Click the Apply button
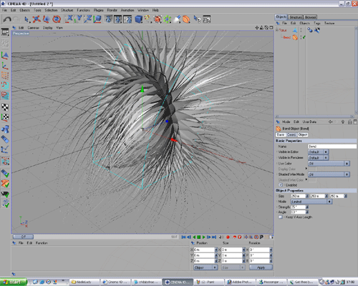The image size is (358, 286). point(261,267)
